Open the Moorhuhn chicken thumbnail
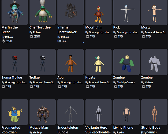The image size is (168, 134). [98, 12]
